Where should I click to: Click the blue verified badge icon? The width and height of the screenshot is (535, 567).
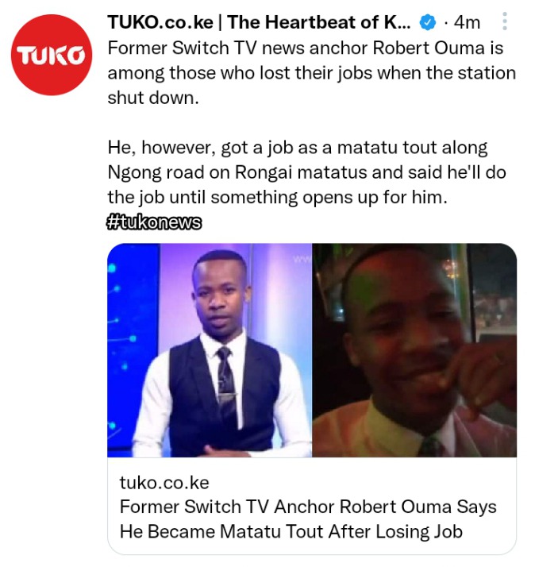pyautogui.click(x=427, y=22)
